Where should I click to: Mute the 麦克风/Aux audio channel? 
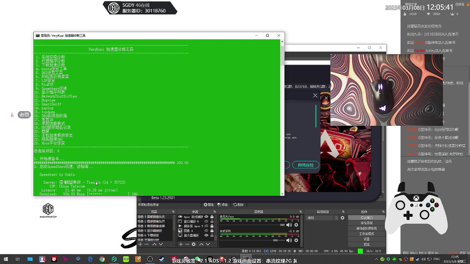coord(289,225)
